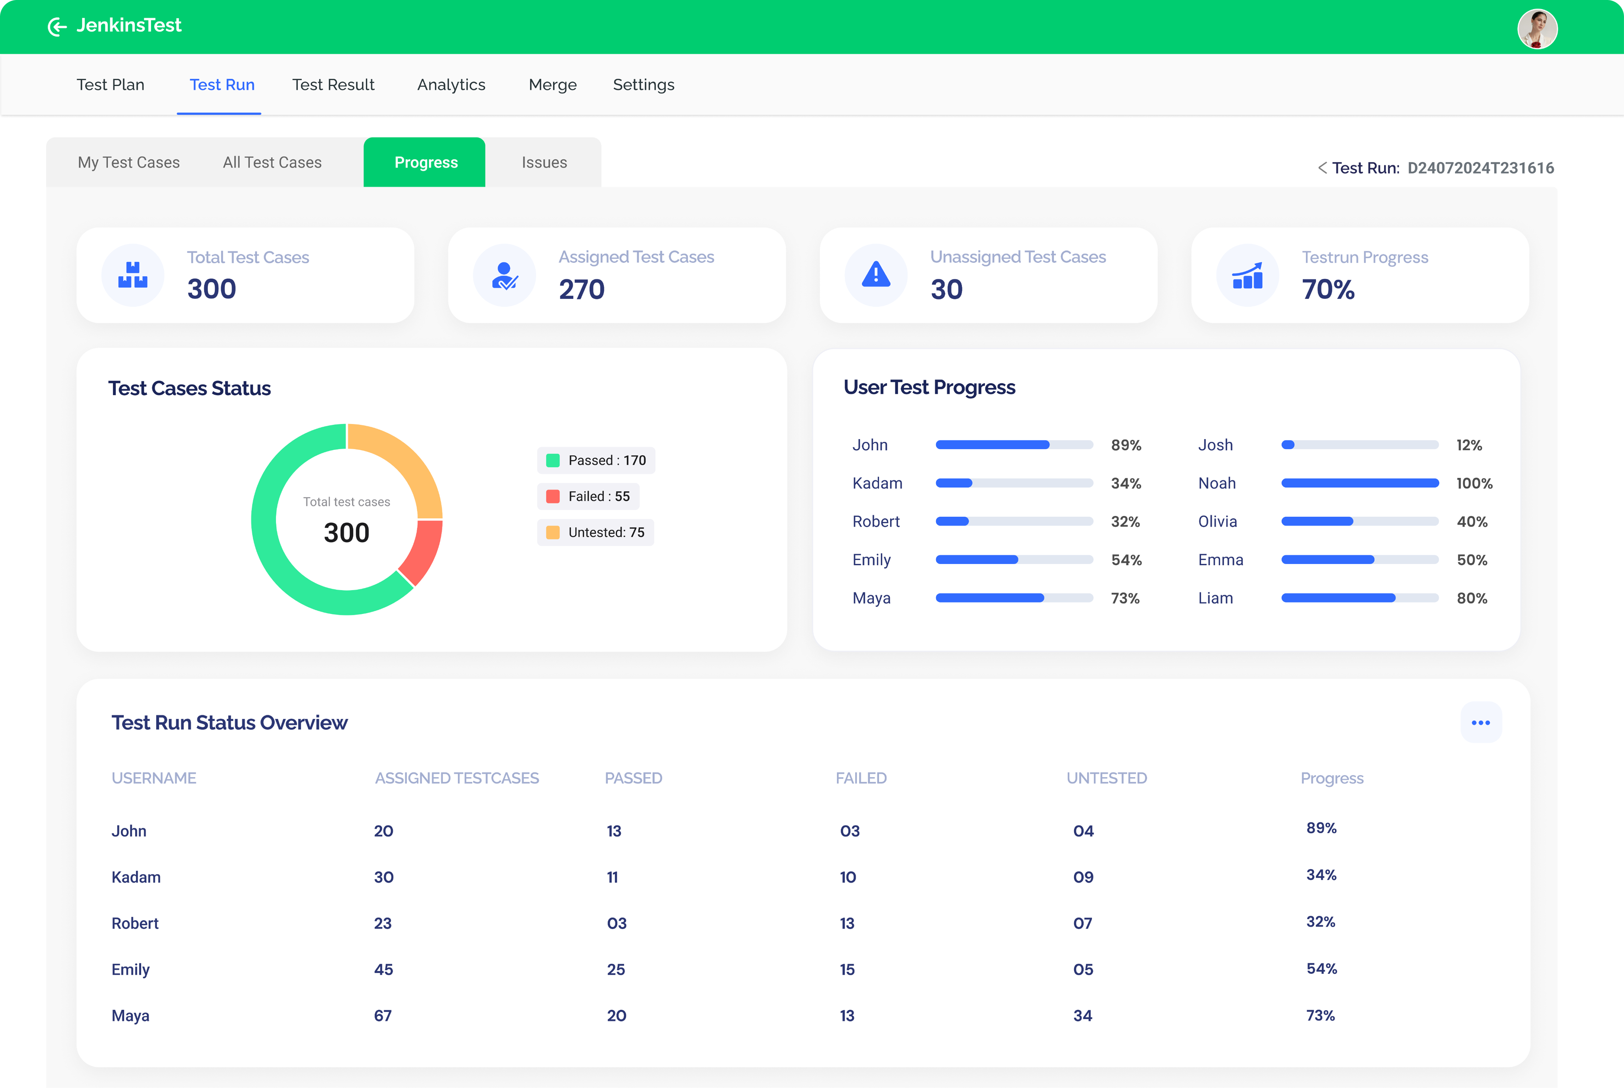Viewport: 1624px width, 1088px height.
Task: Click the Unassigned Test Cases warning icon
Action: (876, 276)
